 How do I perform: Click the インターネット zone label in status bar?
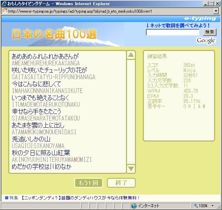149,206
